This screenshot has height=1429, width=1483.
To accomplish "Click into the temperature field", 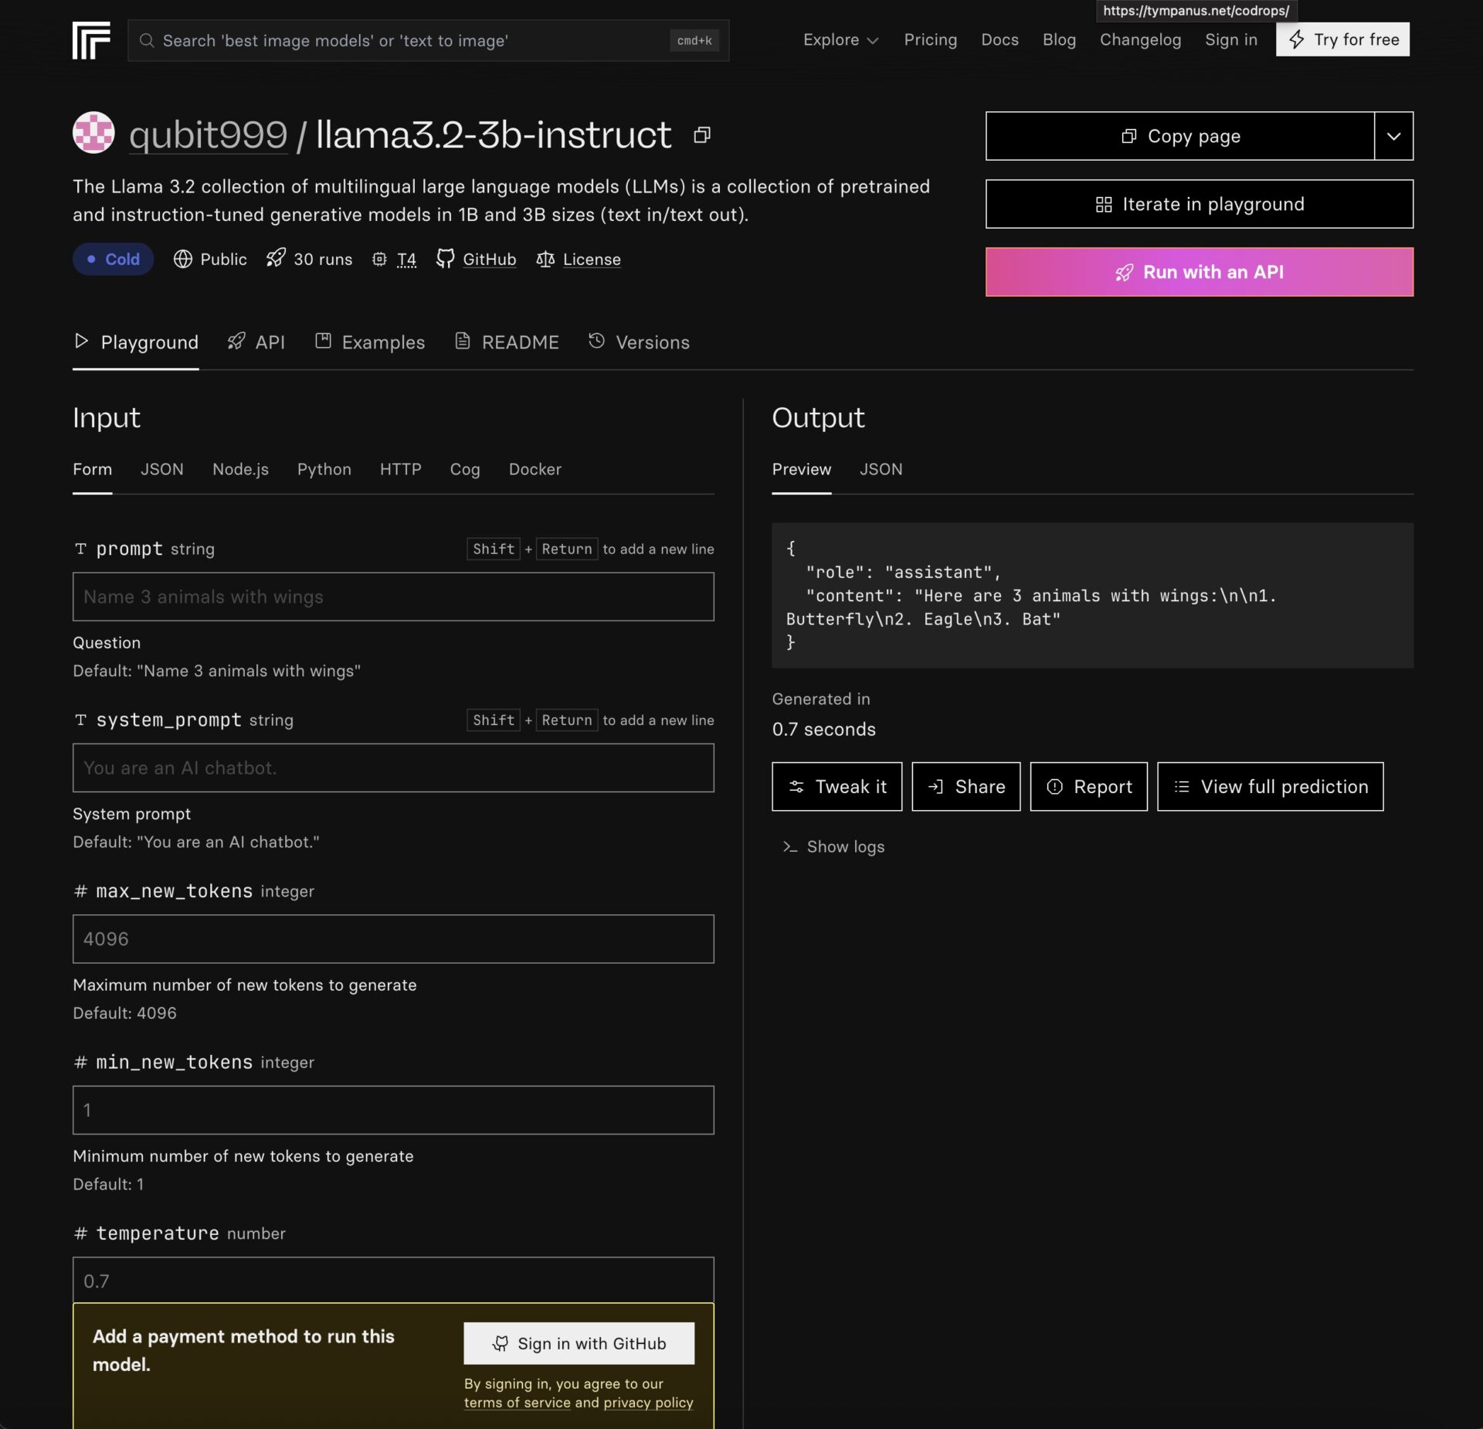I will point(393,1280).
